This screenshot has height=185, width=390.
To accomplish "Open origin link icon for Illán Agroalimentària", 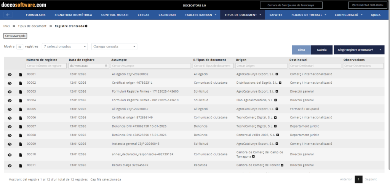I will click(x=276, y=100).
